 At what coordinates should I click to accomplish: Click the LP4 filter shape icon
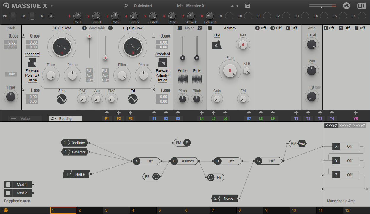pyautogui.click(x=217, y=45)
